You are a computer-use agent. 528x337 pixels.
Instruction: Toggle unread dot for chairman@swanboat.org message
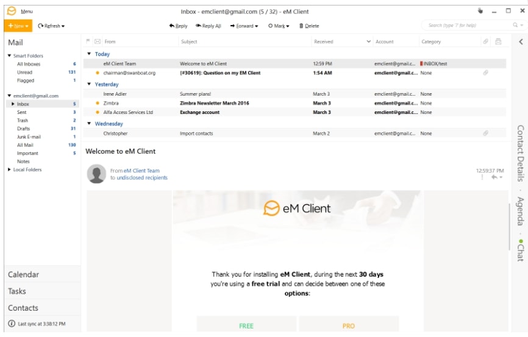[98, 73]
